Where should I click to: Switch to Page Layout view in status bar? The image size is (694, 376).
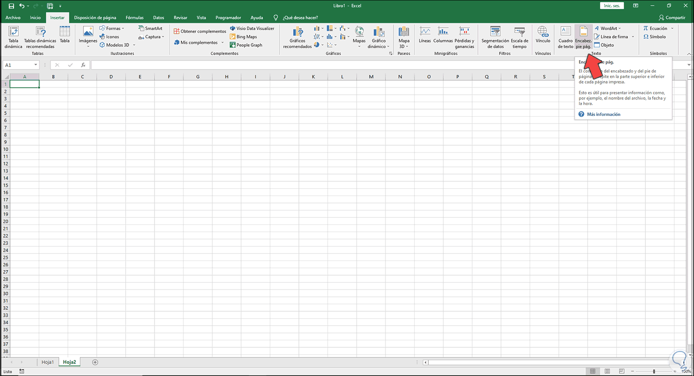pyautogui.click(x=607, y=371)
